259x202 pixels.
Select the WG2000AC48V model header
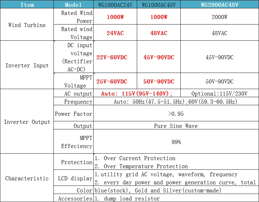(220, 5)
